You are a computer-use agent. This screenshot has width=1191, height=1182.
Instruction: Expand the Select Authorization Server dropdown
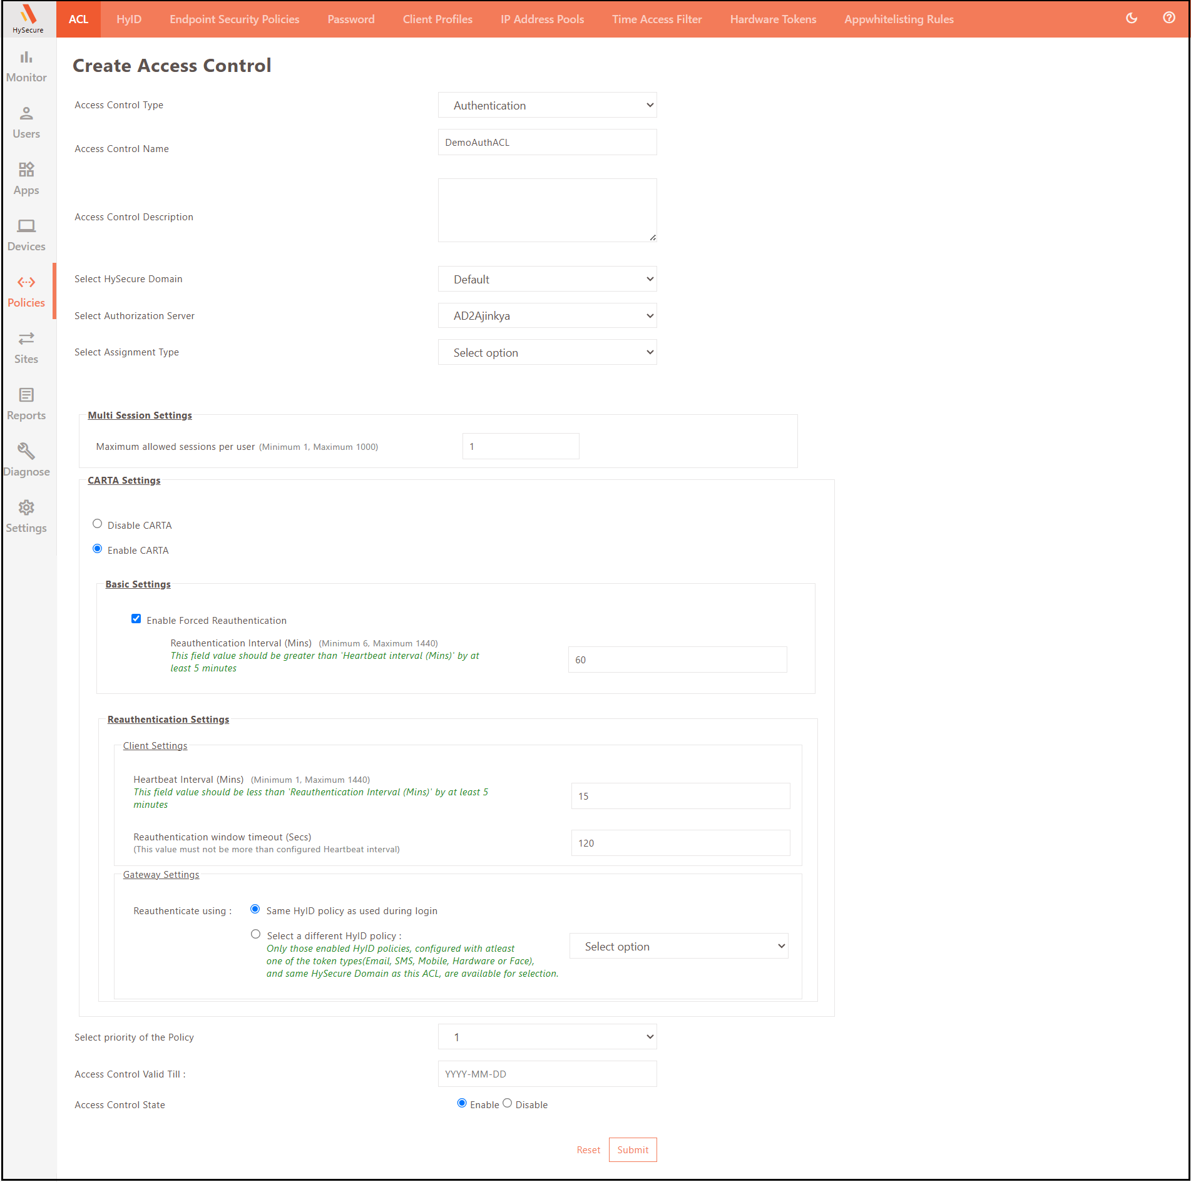[x=547, y=316]
